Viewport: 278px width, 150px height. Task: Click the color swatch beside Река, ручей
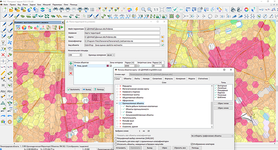click(108, 66)
